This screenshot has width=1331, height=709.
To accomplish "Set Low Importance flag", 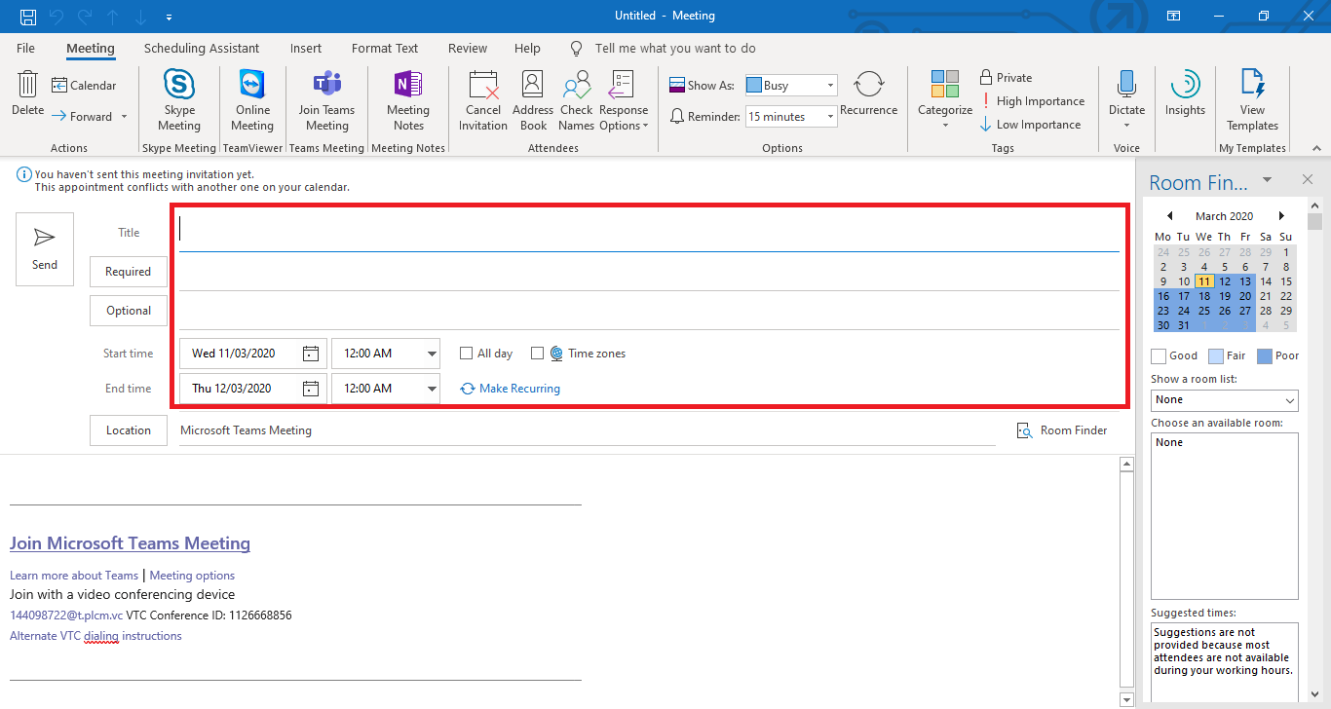I will (1030, 125).
